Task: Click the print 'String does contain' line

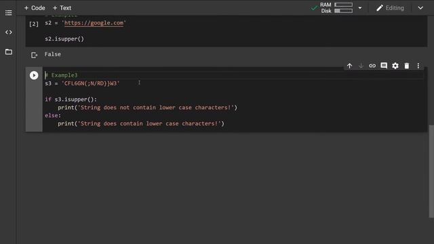Action: pos(141,123)
